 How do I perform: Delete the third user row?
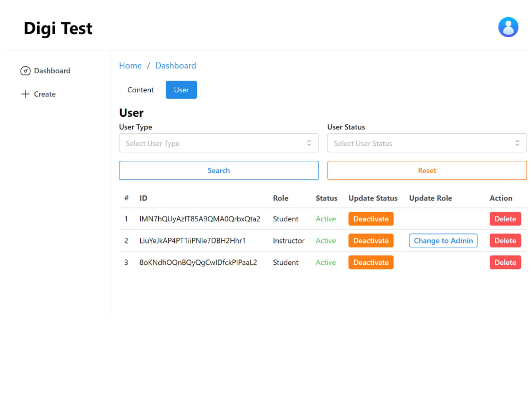(505, 262)
